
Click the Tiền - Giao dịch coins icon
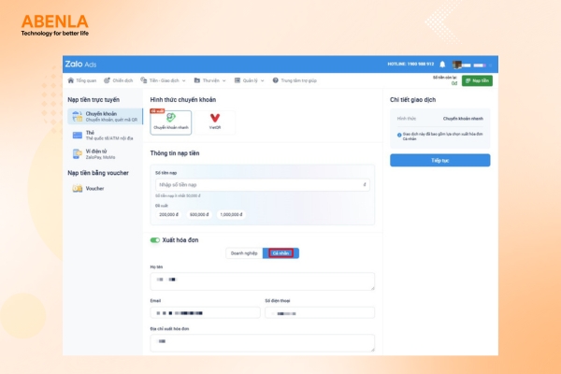(144, 80)
